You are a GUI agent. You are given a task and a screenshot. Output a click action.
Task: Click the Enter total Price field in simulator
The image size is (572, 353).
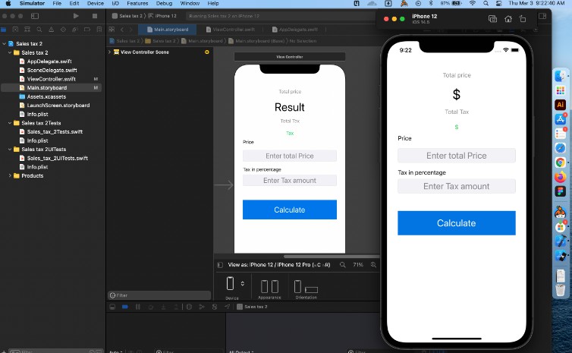tap(456, 156)
